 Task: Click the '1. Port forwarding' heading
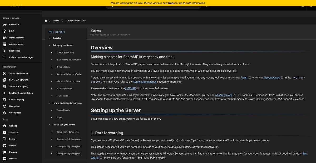click(107, 133)
